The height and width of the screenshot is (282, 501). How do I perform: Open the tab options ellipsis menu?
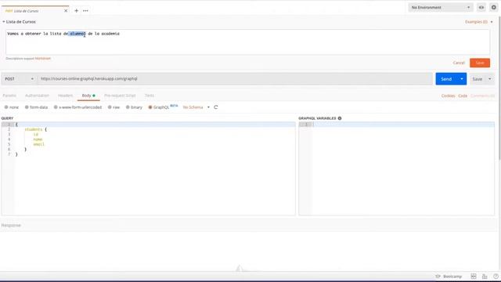click(x=85, y=10)
